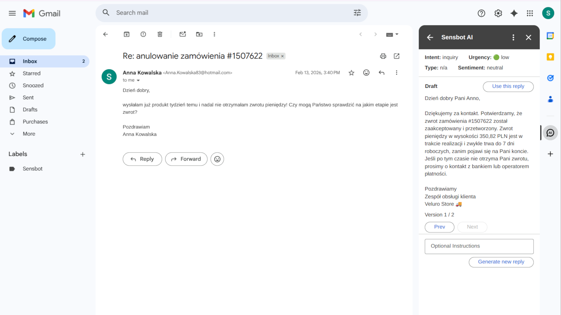
Task: Open the Drafts folder
Action: tap(45, 110)
